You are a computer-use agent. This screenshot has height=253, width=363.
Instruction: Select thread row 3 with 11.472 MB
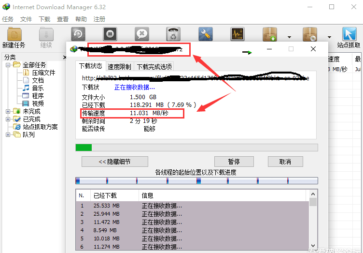point(193,222)
